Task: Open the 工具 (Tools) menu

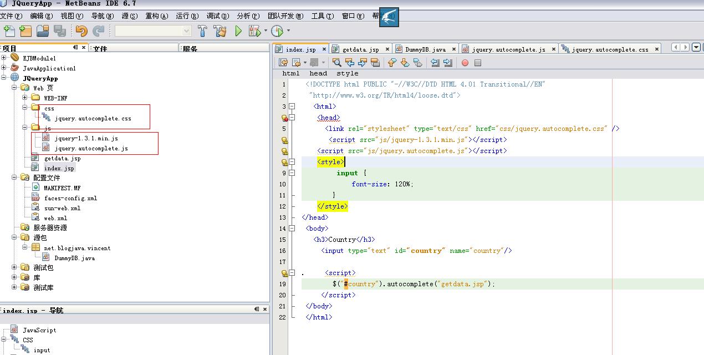Action: [x=323, y=16]
